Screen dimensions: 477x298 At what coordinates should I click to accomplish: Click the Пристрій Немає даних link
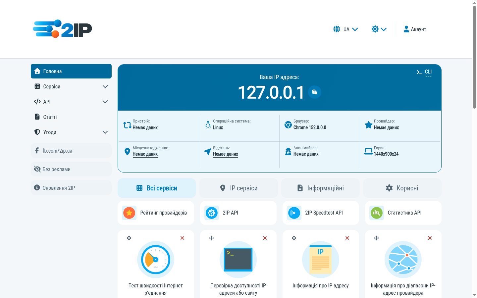click(145, 127)
